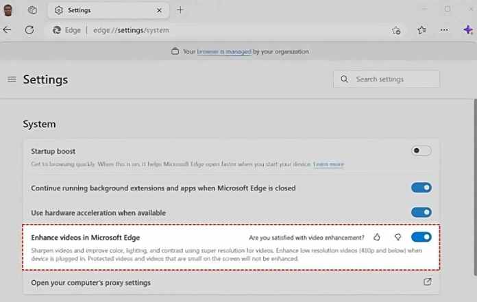Expand the Settings hamburger navigation menu
477x302 pixels.
pyautogui.click(x=12, y=79)
